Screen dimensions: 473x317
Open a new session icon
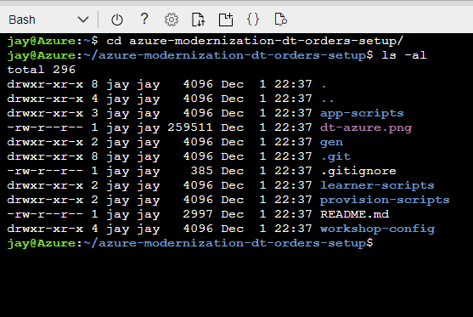(x=226, y=20)
